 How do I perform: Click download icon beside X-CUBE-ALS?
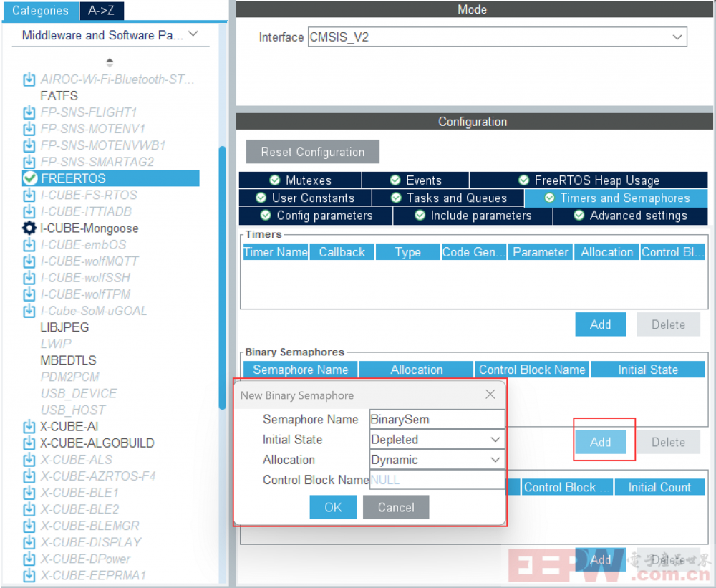(29, 460)
